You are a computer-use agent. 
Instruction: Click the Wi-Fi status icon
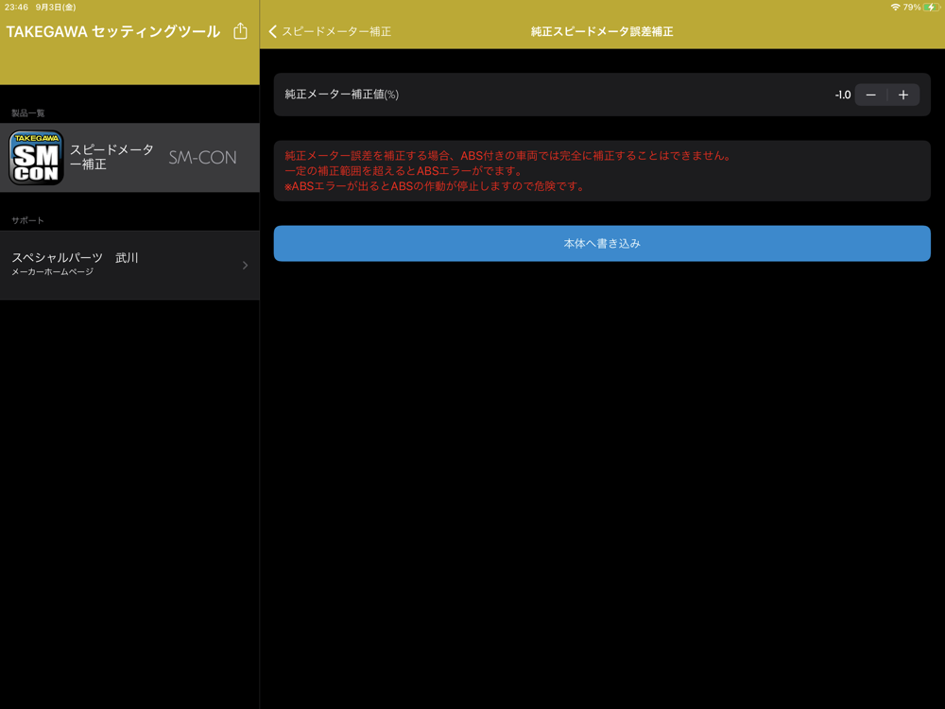(x=895, y=8)
